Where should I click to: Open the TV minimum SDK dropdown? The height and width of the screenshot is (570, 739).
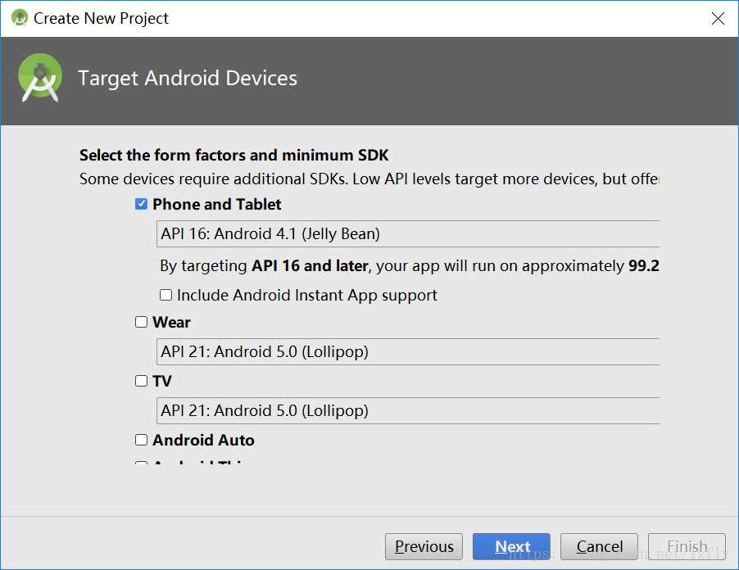click(408, 410)
